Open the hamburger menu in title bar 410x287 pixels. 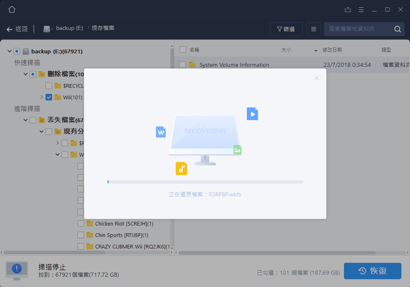point(361,10)
